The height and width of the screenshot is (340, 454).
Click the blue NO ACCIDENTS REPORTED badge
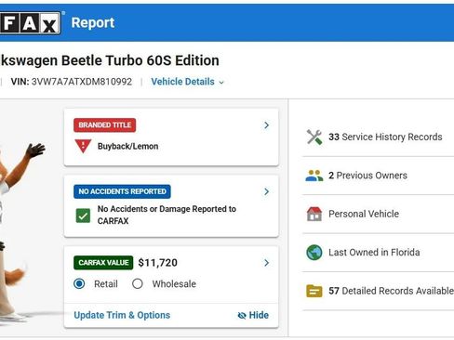122,191
